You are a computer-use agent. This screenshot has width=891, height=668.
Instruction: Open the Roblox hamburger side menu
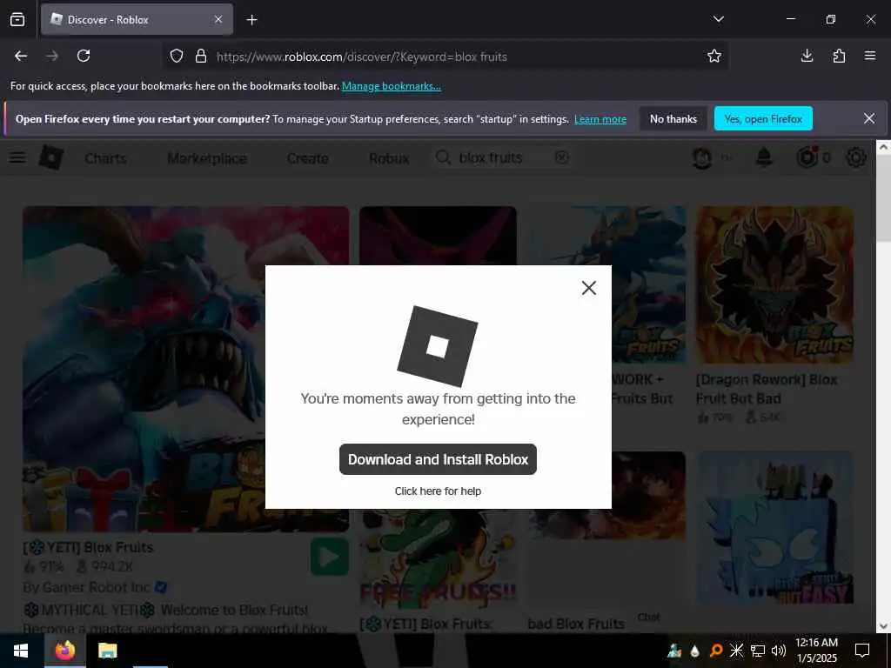17,157
